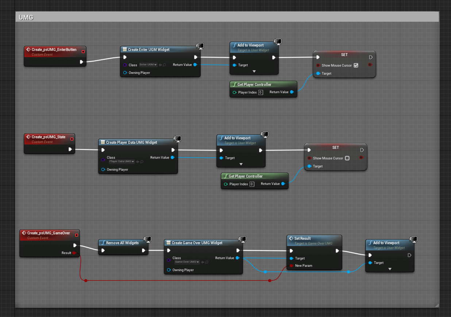
Task: Uncheck the ticked Show Mouse Cursor checkbox
Action: pyautogui.click(x=356, y=66)
